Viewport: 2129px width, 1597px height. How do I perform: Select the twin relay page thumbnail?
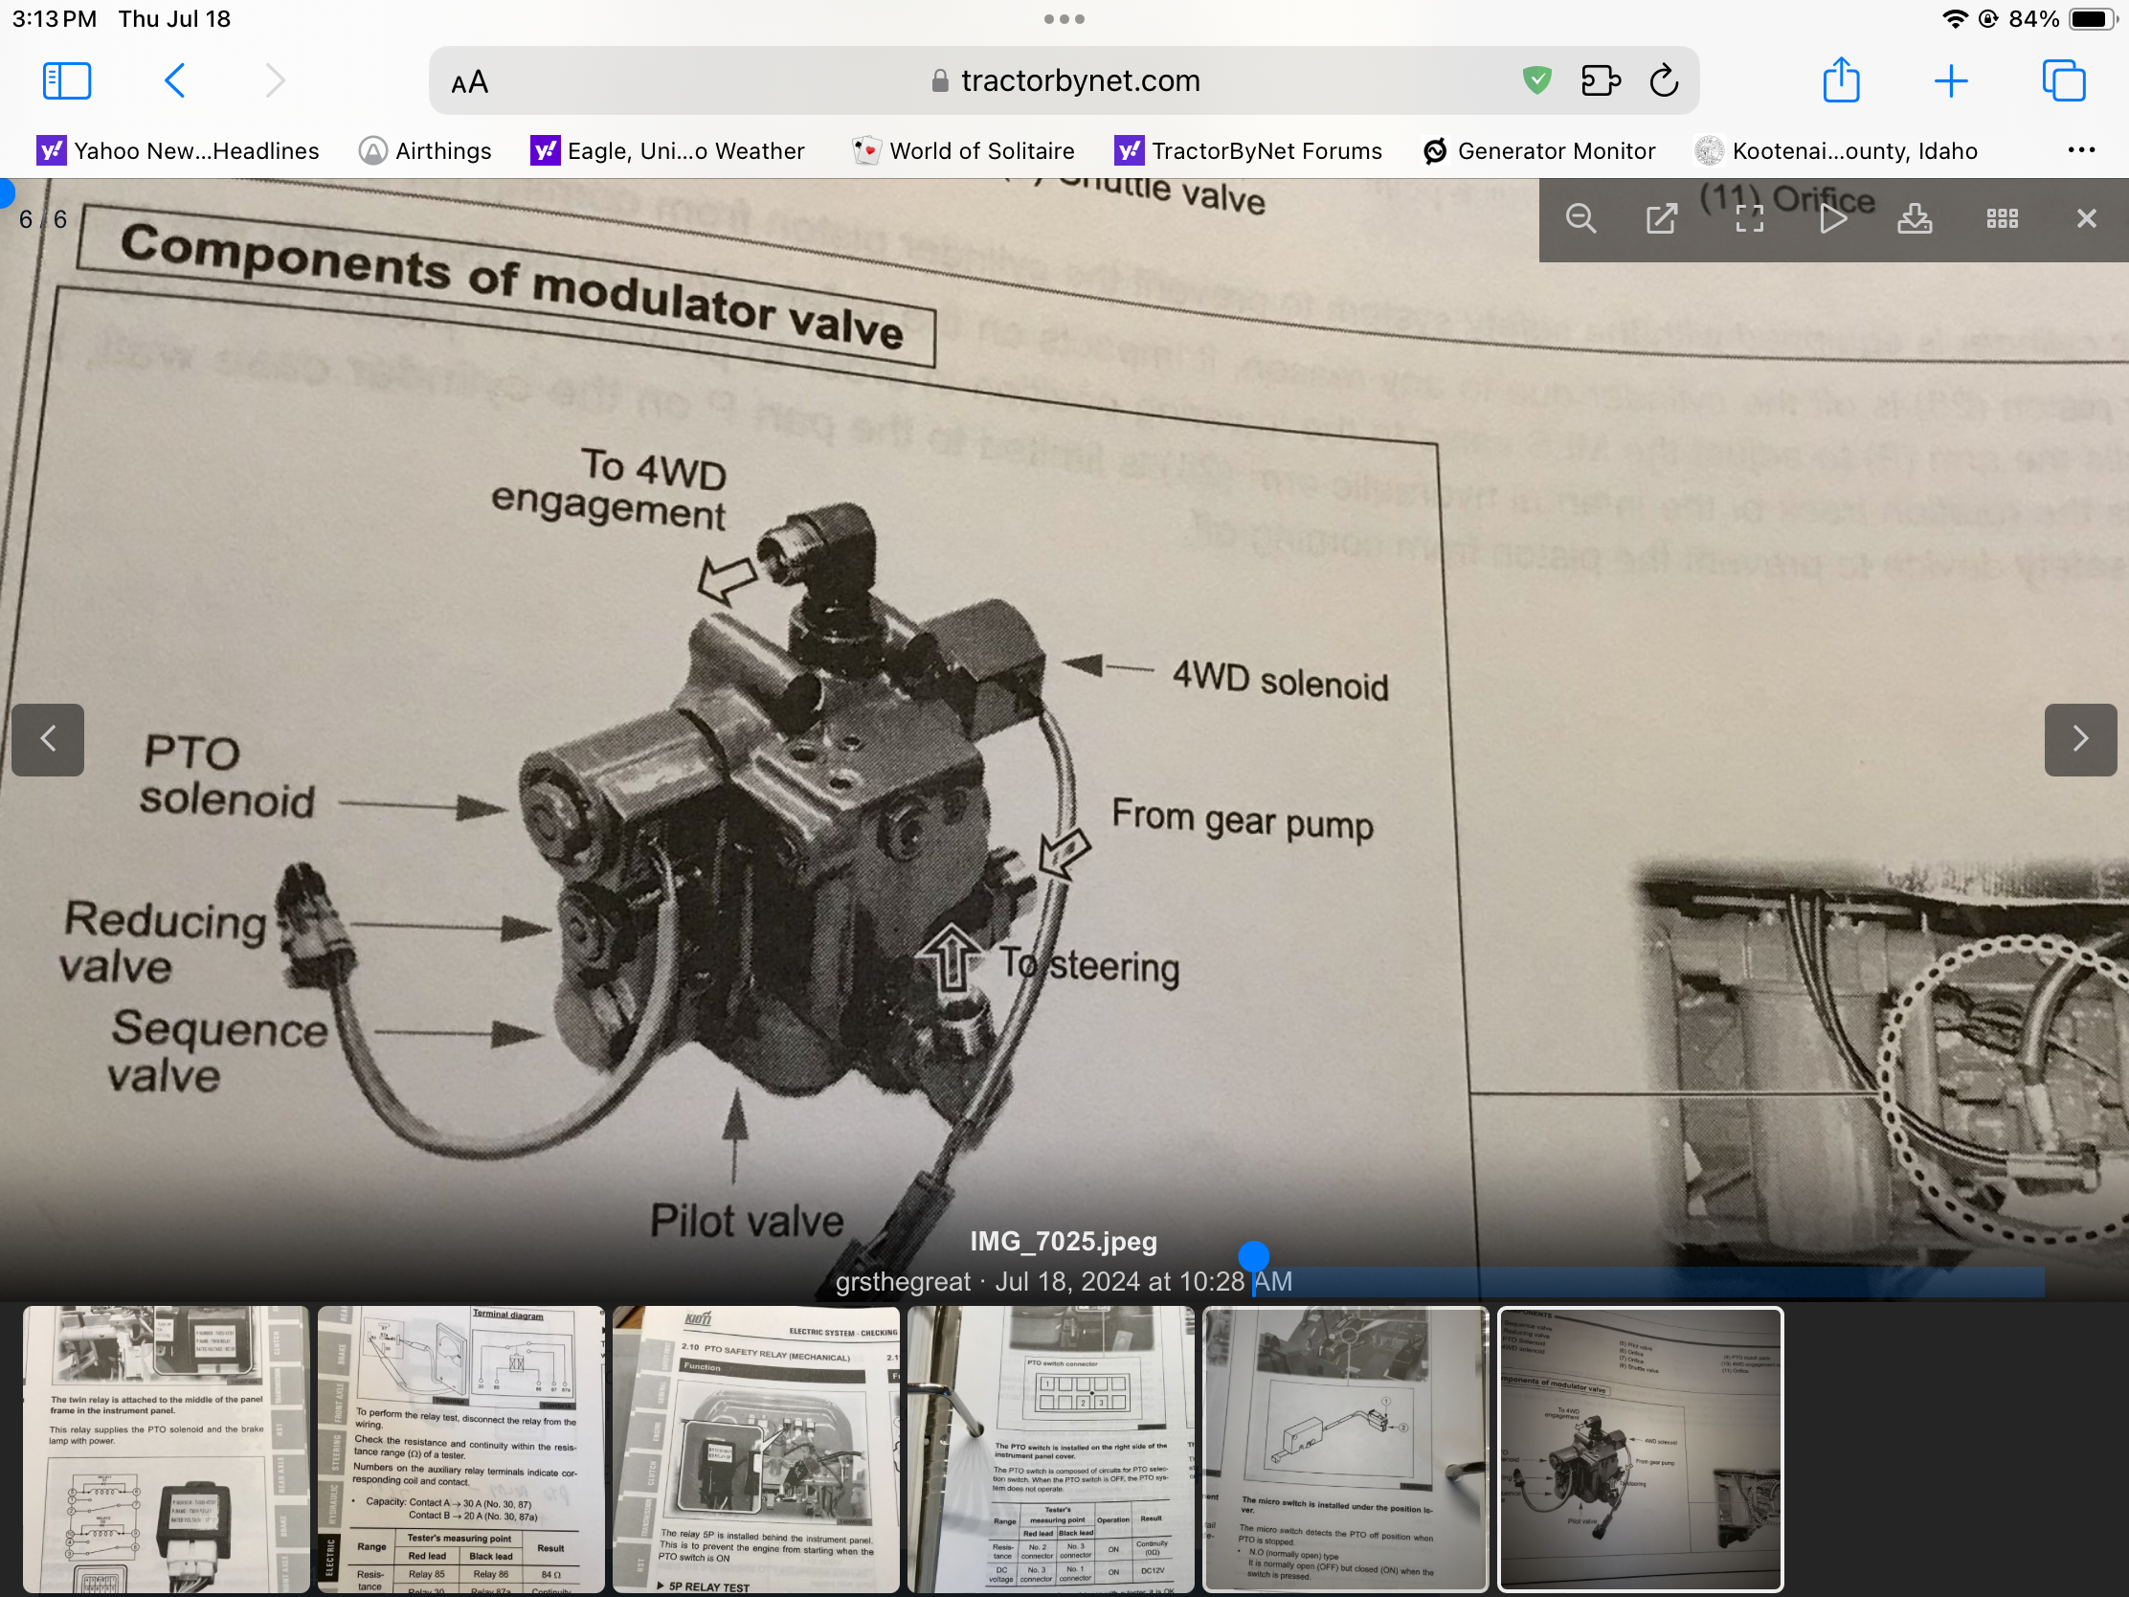167,1449
